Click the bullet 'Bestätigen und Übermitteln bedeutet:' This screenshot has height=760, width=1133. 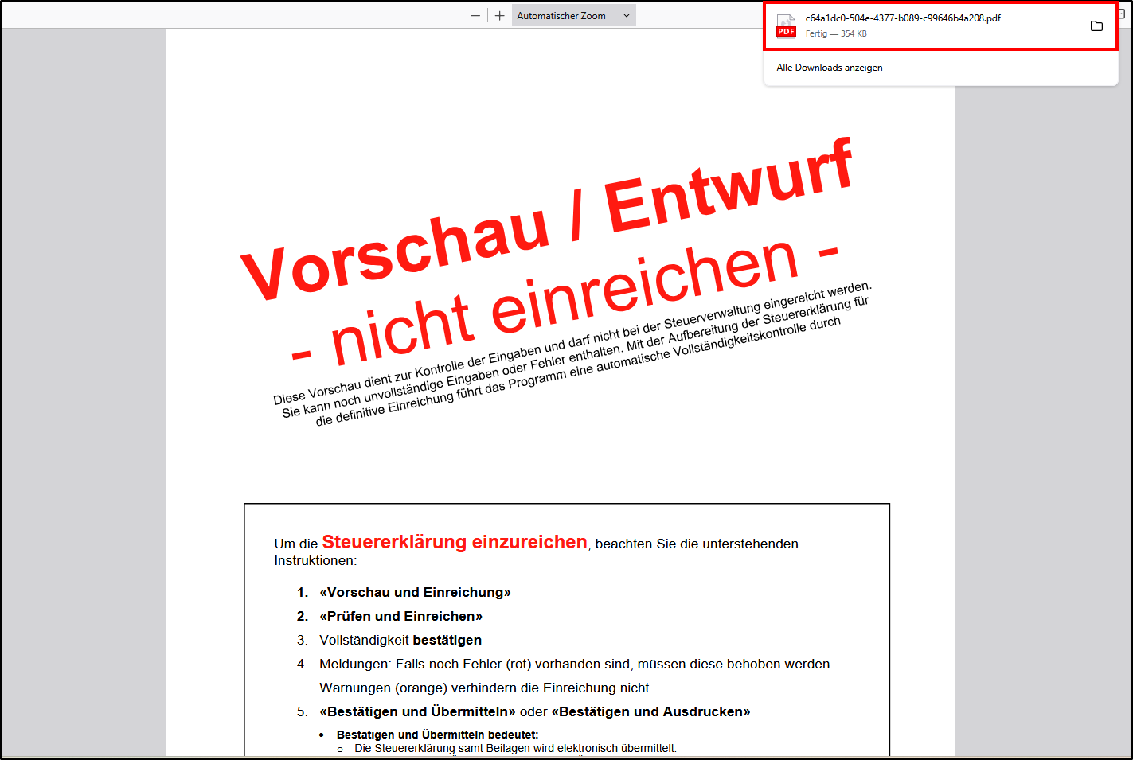437,735
